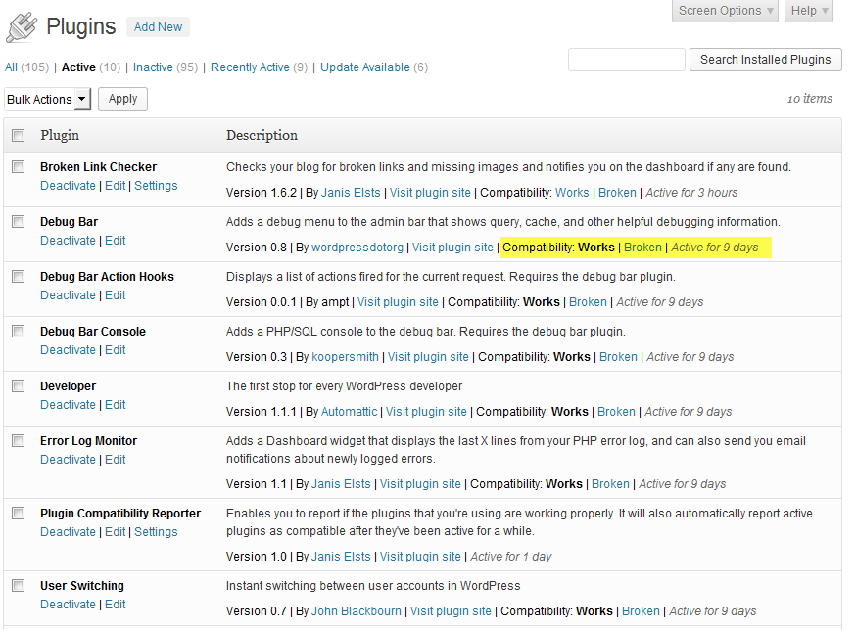Viewport: 856px width, 630px height.
Task: Click the Description column header
Action: 262,135
